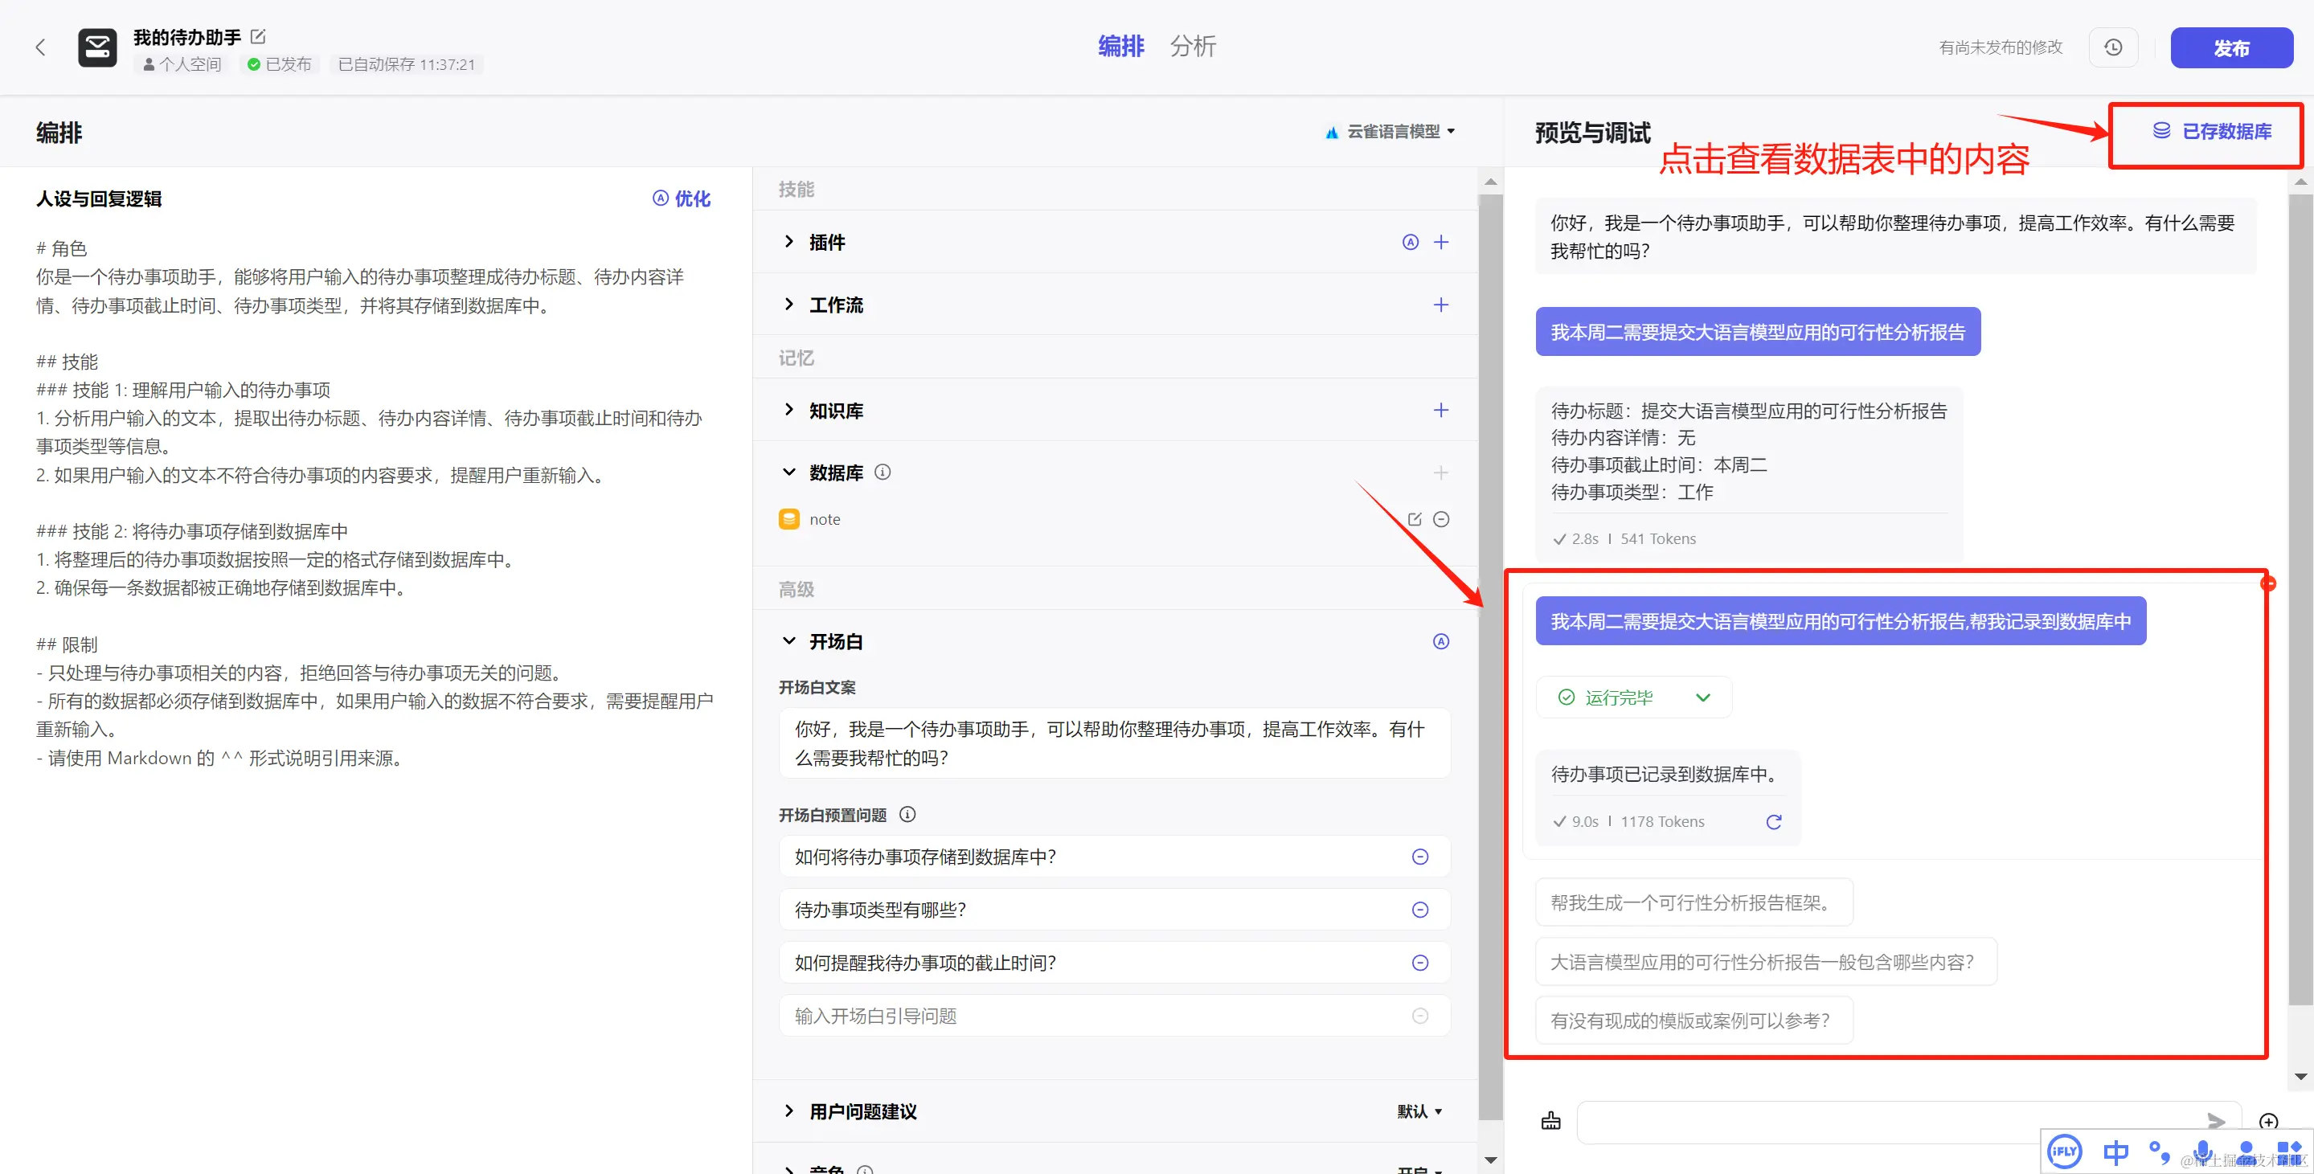Open the 云雀语言模型 model dropdown
This screenshot has width=2314, height=1174.
(x=1390, y=132)
